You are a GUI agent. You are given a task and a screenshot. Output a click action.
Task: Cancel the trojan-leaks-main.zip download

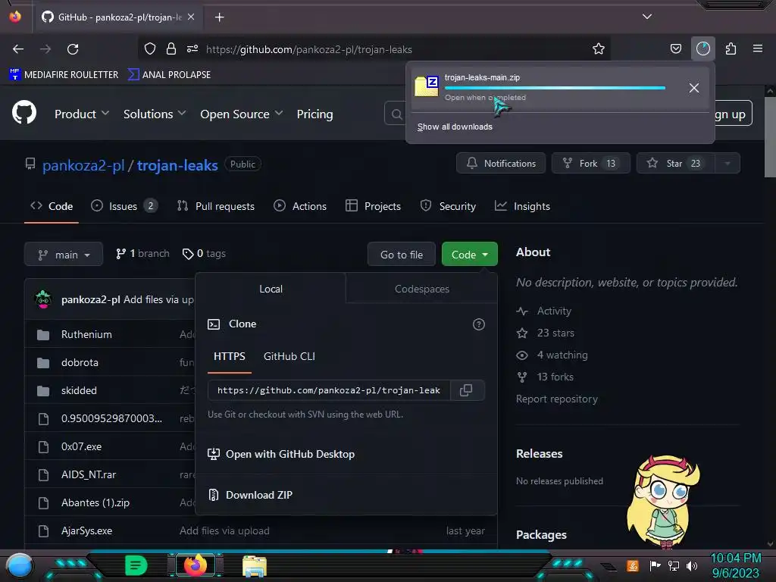[694, 88]
